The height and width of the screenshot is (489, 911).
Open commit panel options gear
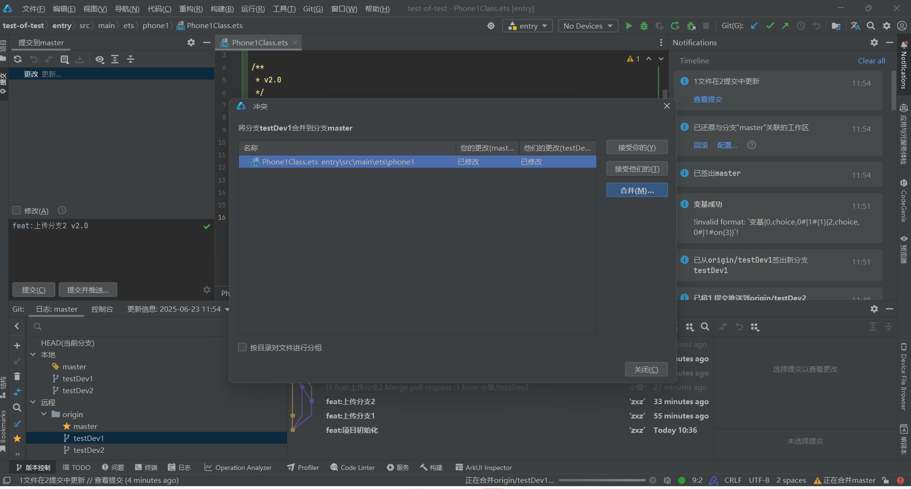pyautogui.click(x=191, y=42)
